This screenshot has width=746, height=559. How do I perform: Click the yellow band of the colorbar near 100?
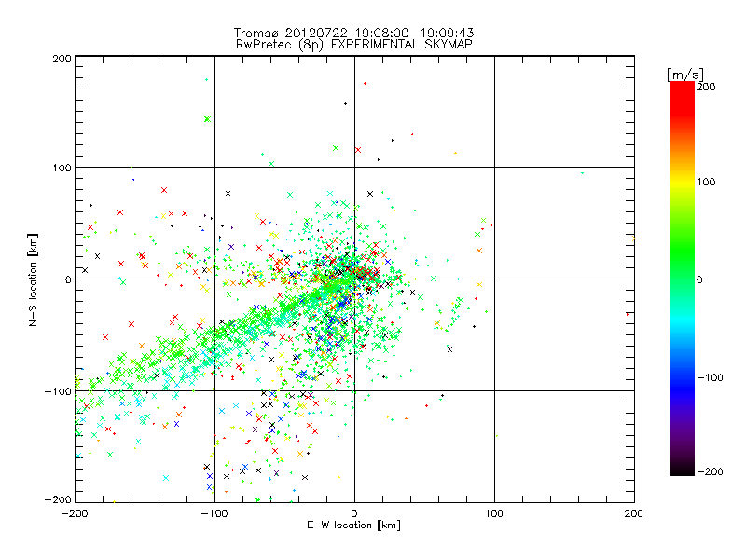[x=683, y=182]
